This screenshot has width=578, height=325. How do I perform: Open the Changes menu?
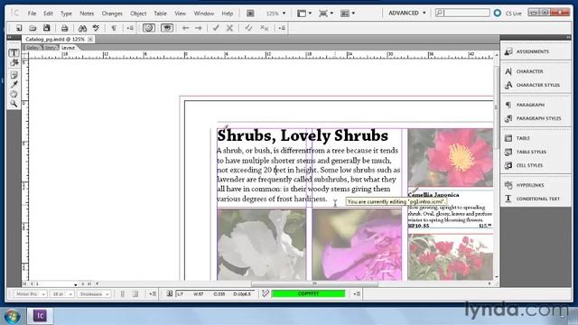(112, 14)
